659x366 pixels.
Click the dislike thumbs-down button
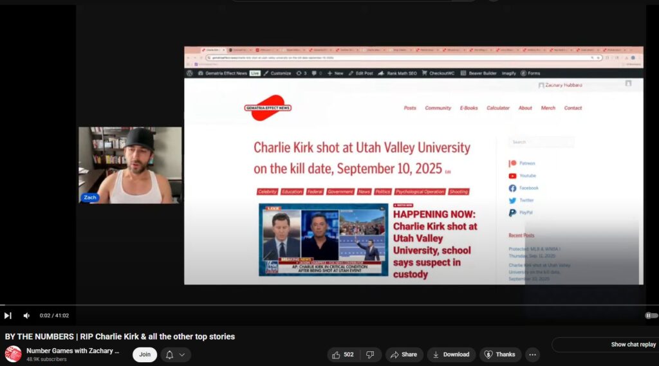pyautogui.click(x=370, y=354)
